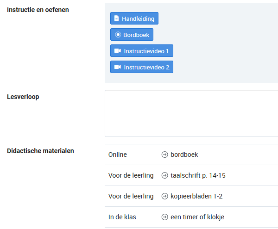278x229 pixels.
Task: Click the In de klas row label
Action: click(x=122, y=217)
